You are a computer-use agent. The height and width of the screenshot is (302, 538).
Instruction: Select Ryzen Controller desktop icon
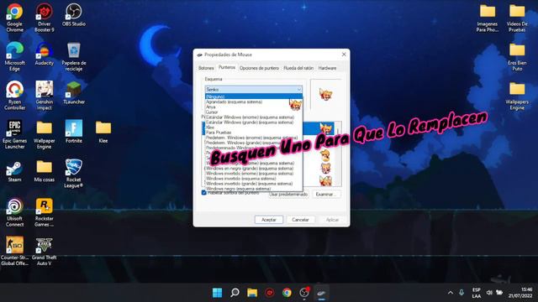pos(14,96)
